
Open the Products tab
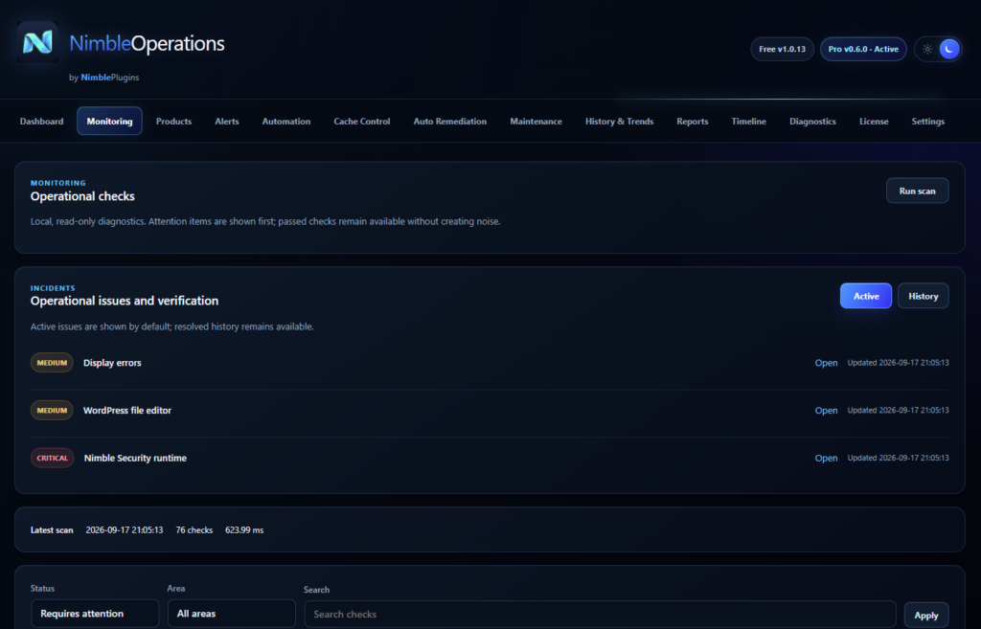point(174,122)
